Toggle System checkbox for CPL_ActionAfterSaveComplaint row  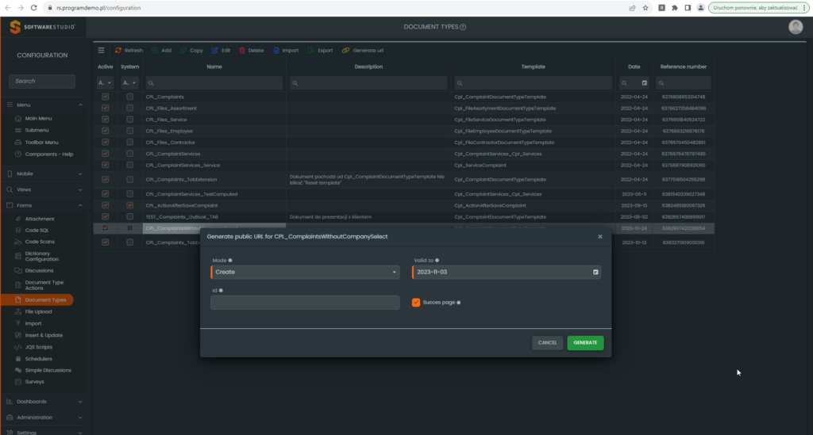click(x=130, y=205)
